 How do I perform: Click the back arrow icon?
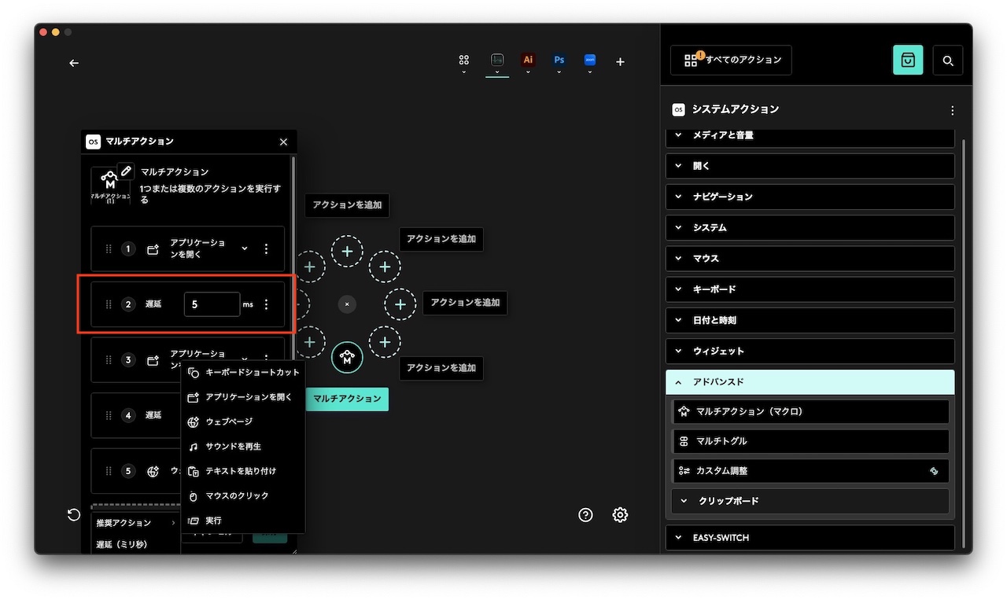[74, 63]
